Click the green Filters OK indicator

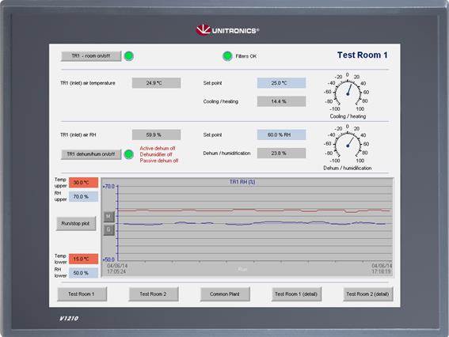pyautogui.click(x=227, y=56)
